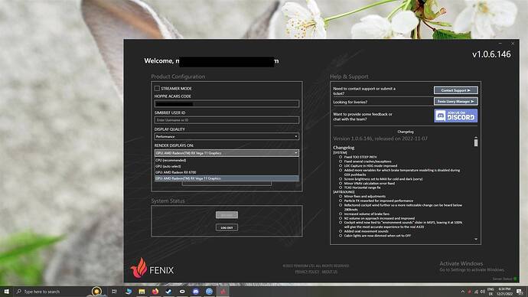This screenshot has height=297, width=528.
Task: Select CPU (recommended) option
Action: 227,160
